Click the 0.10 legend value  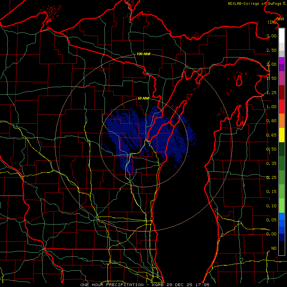[x=271, y=206]
